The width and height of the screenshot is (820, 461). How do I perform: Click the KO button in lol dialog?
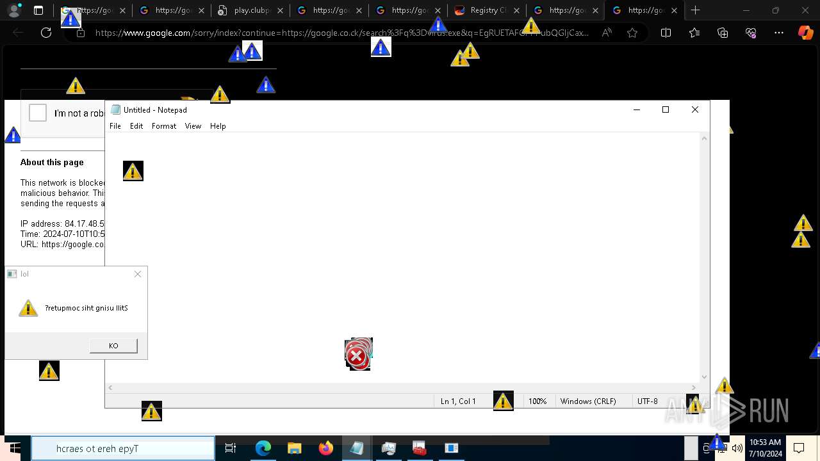click(x=113, y=346)
